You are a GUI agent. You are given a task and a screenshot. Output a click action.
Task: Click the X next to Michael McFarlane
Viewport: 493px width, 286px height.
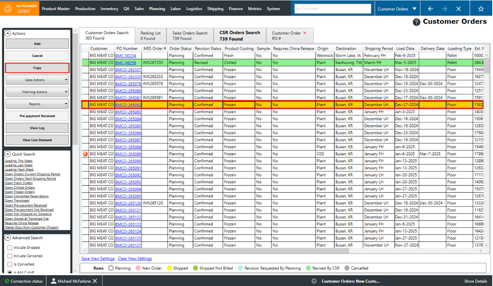[x=95, y=281]
